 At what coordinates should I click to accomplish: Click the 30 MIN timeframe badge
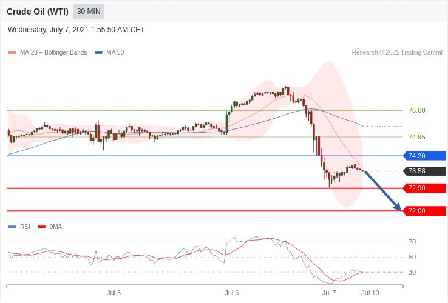point(89,12)
